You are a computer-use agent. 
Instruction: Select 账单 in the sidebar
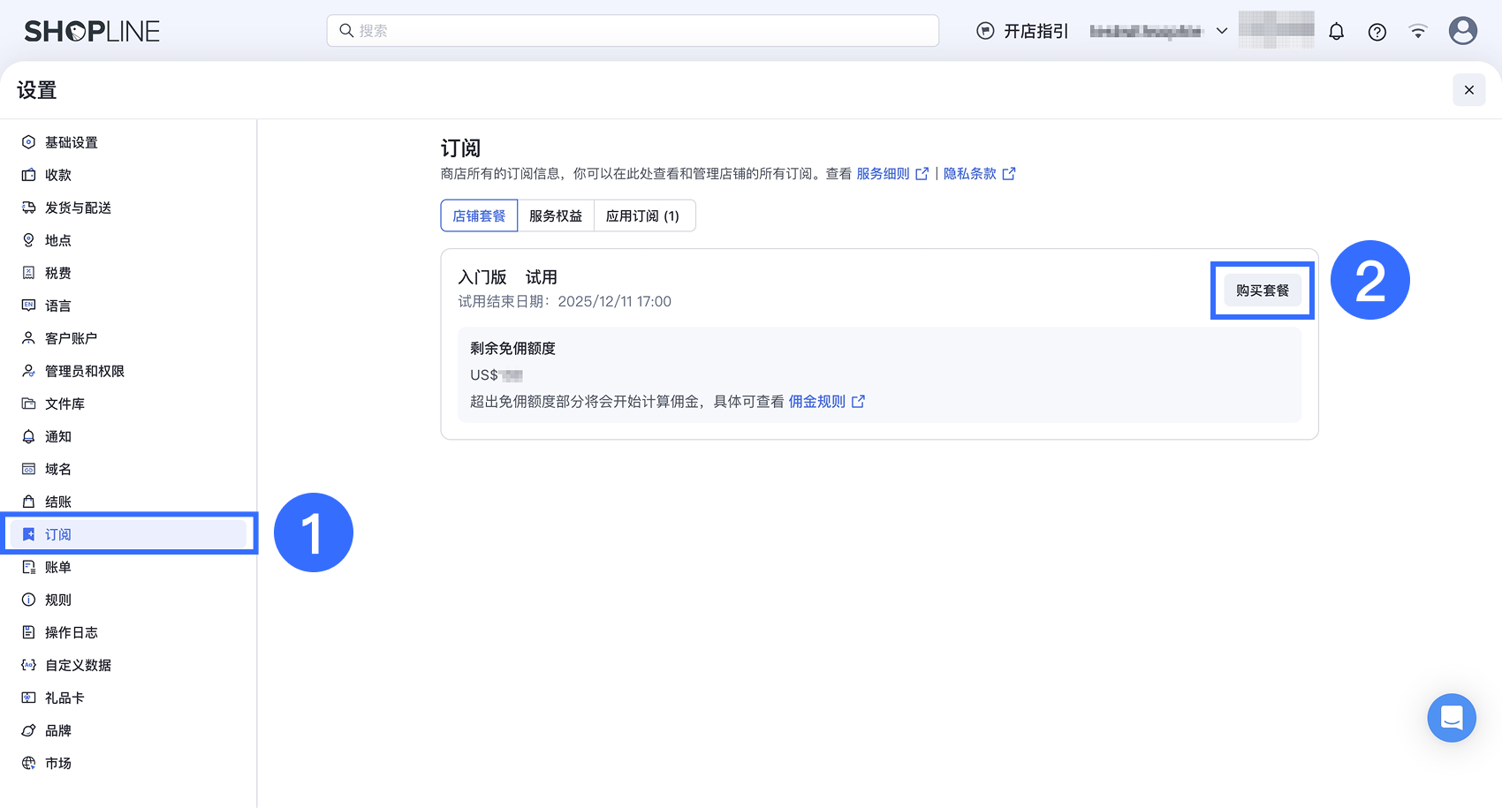click(x=57, y=566)
